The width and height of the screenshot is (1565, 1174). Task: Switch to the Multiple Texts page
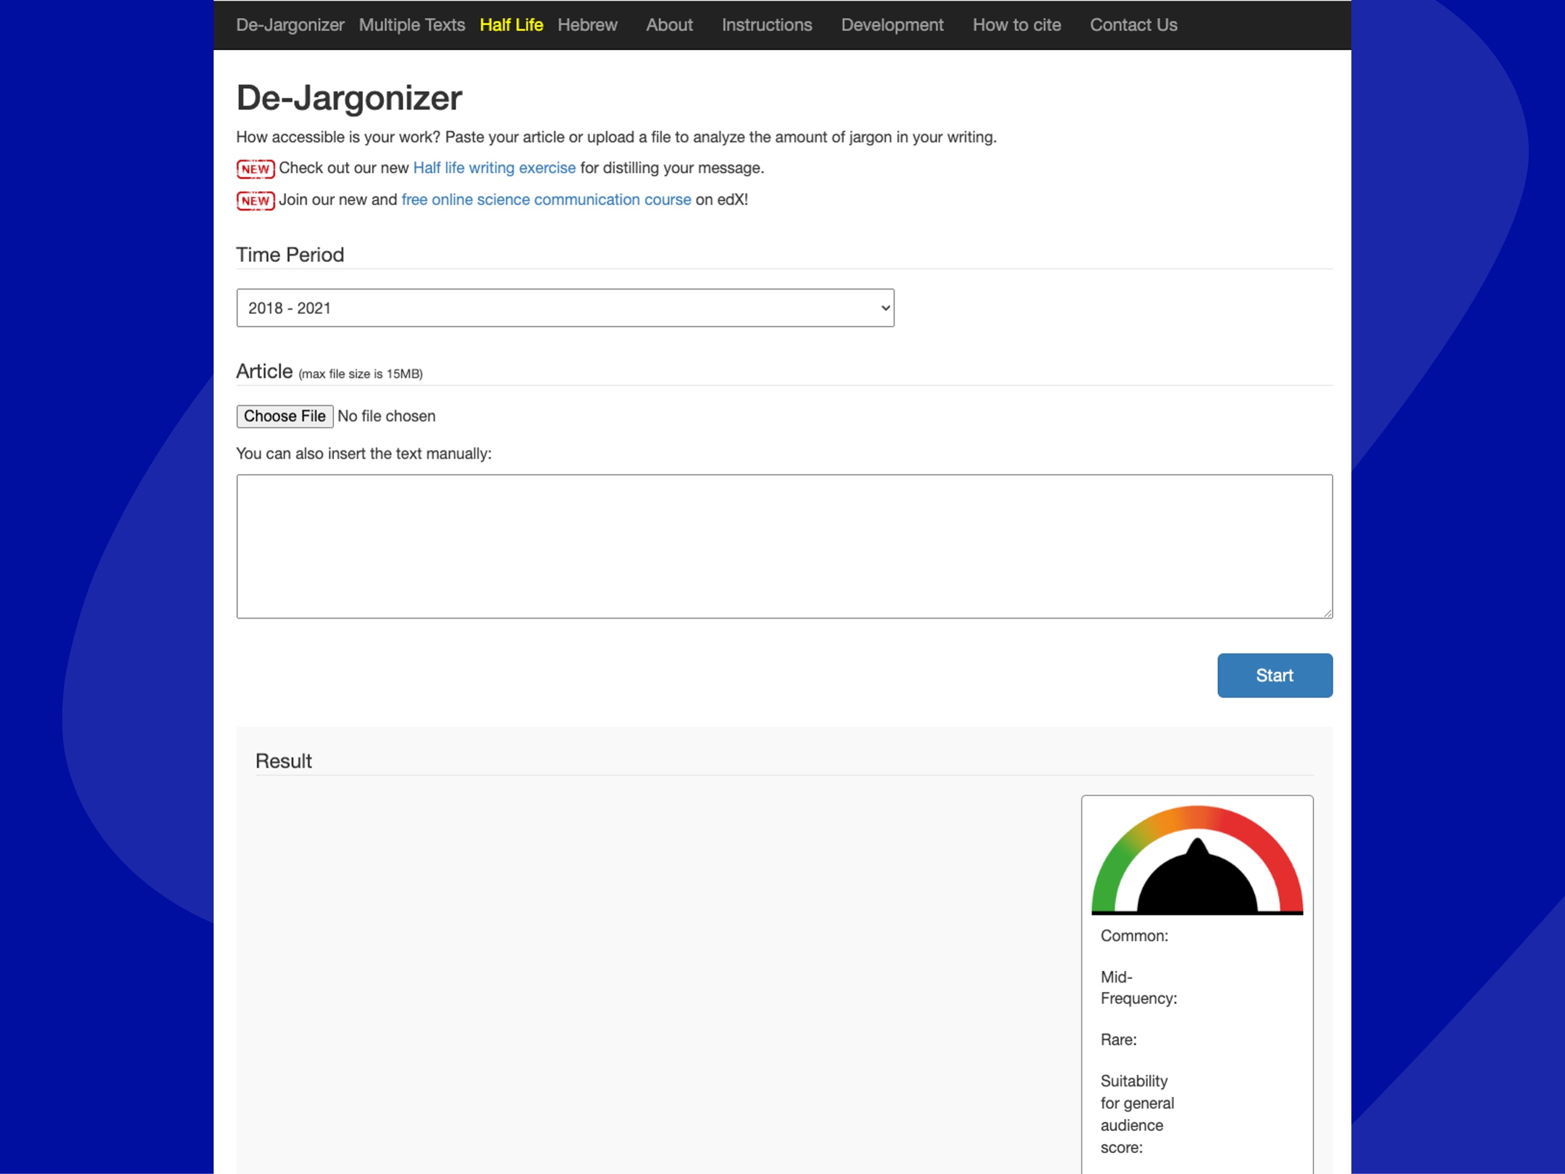(x=412, y=25)
